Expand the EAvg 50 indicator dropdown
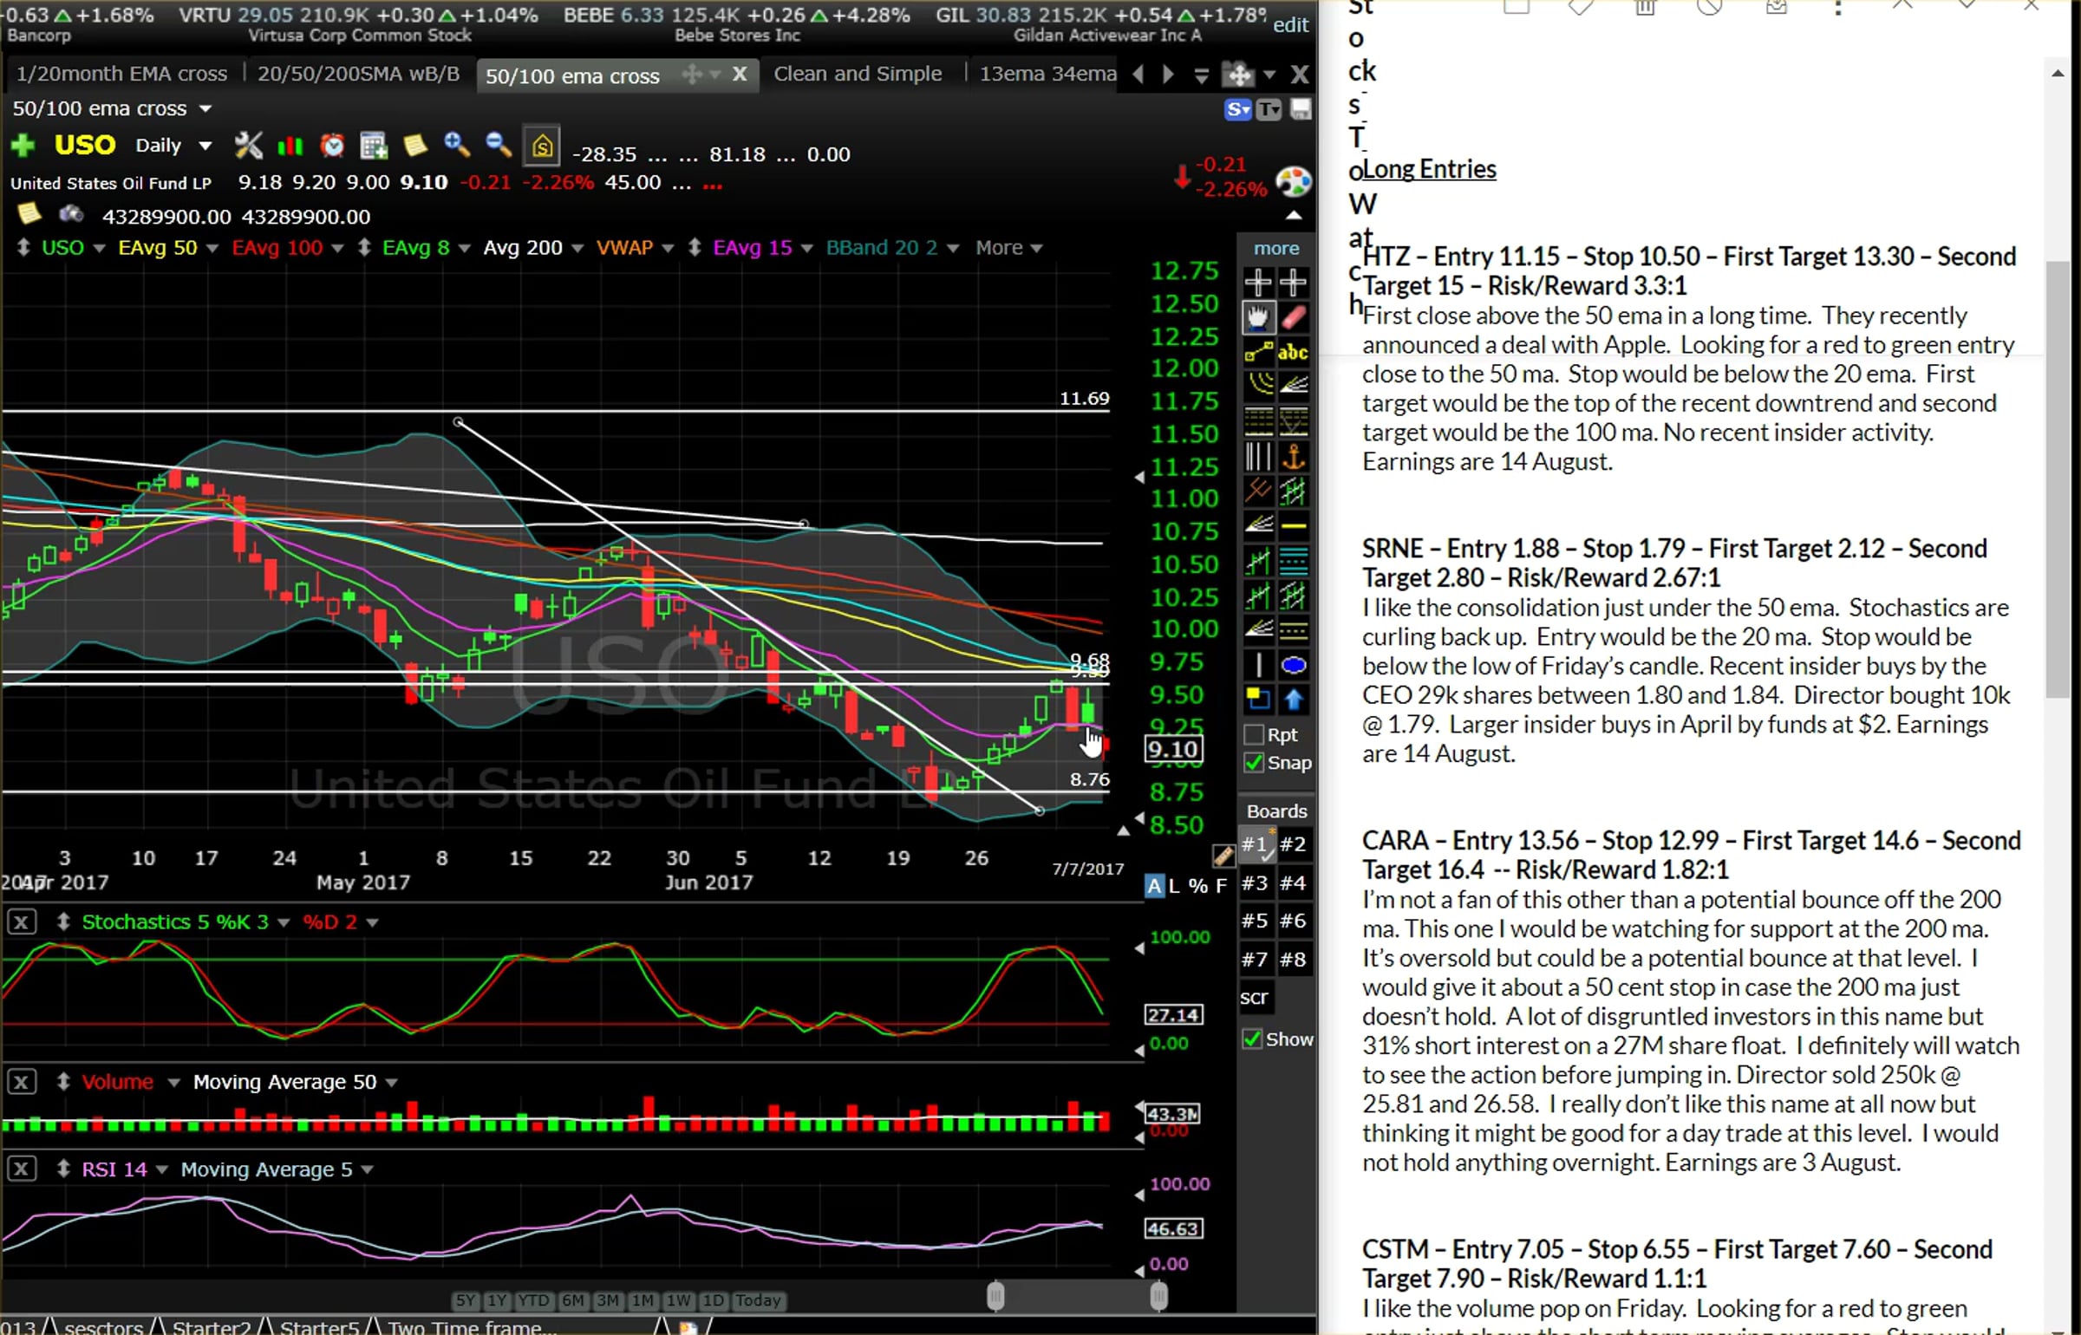The width and height of the screenshot is (2081, 1335). coord(212,249)
